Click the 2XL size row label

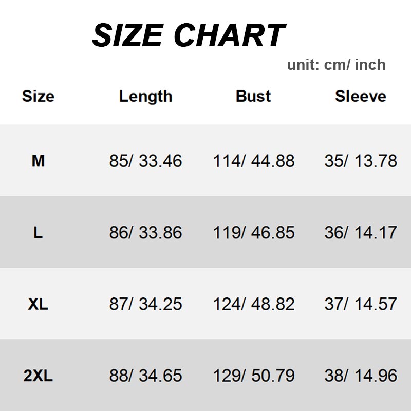pyautogui.click(x=38, y=376)
